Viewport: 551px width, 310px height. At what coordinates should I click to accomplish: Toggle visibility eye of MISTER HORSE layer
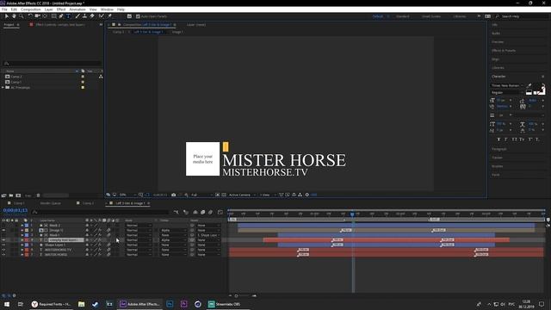(3, 255)
